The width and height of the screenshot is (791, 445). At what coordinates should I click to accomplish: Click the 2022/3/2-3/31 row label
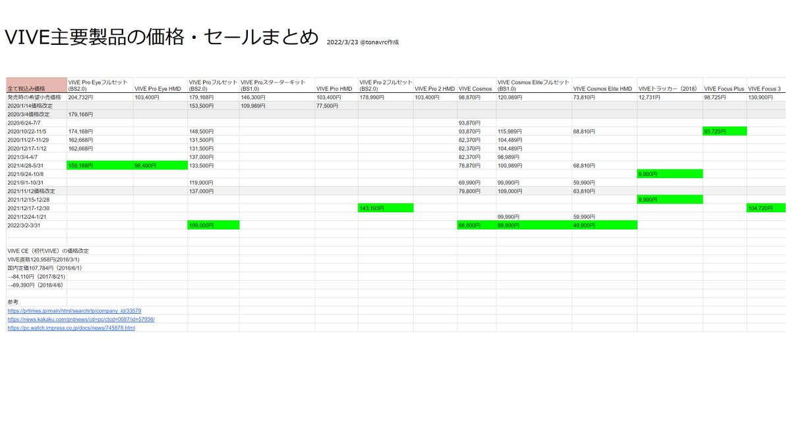37,225
